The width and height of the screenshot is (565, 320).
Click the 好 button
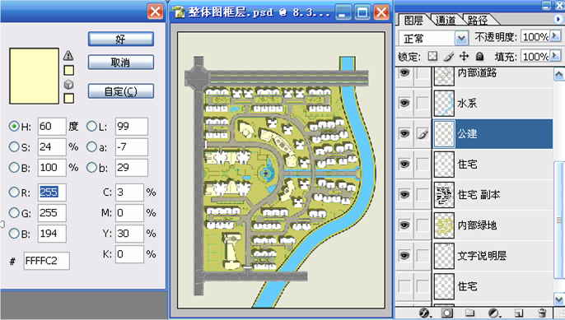tap(121, 39)
